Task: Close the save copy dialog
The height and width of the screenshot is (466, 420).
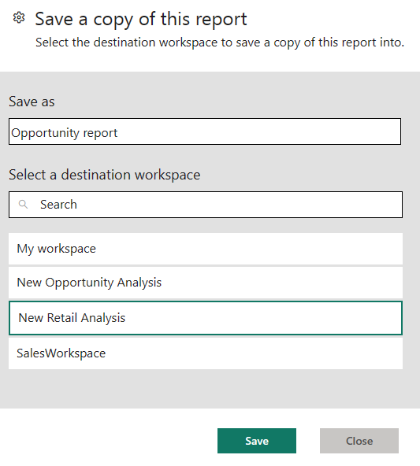Action: (359, 441)
